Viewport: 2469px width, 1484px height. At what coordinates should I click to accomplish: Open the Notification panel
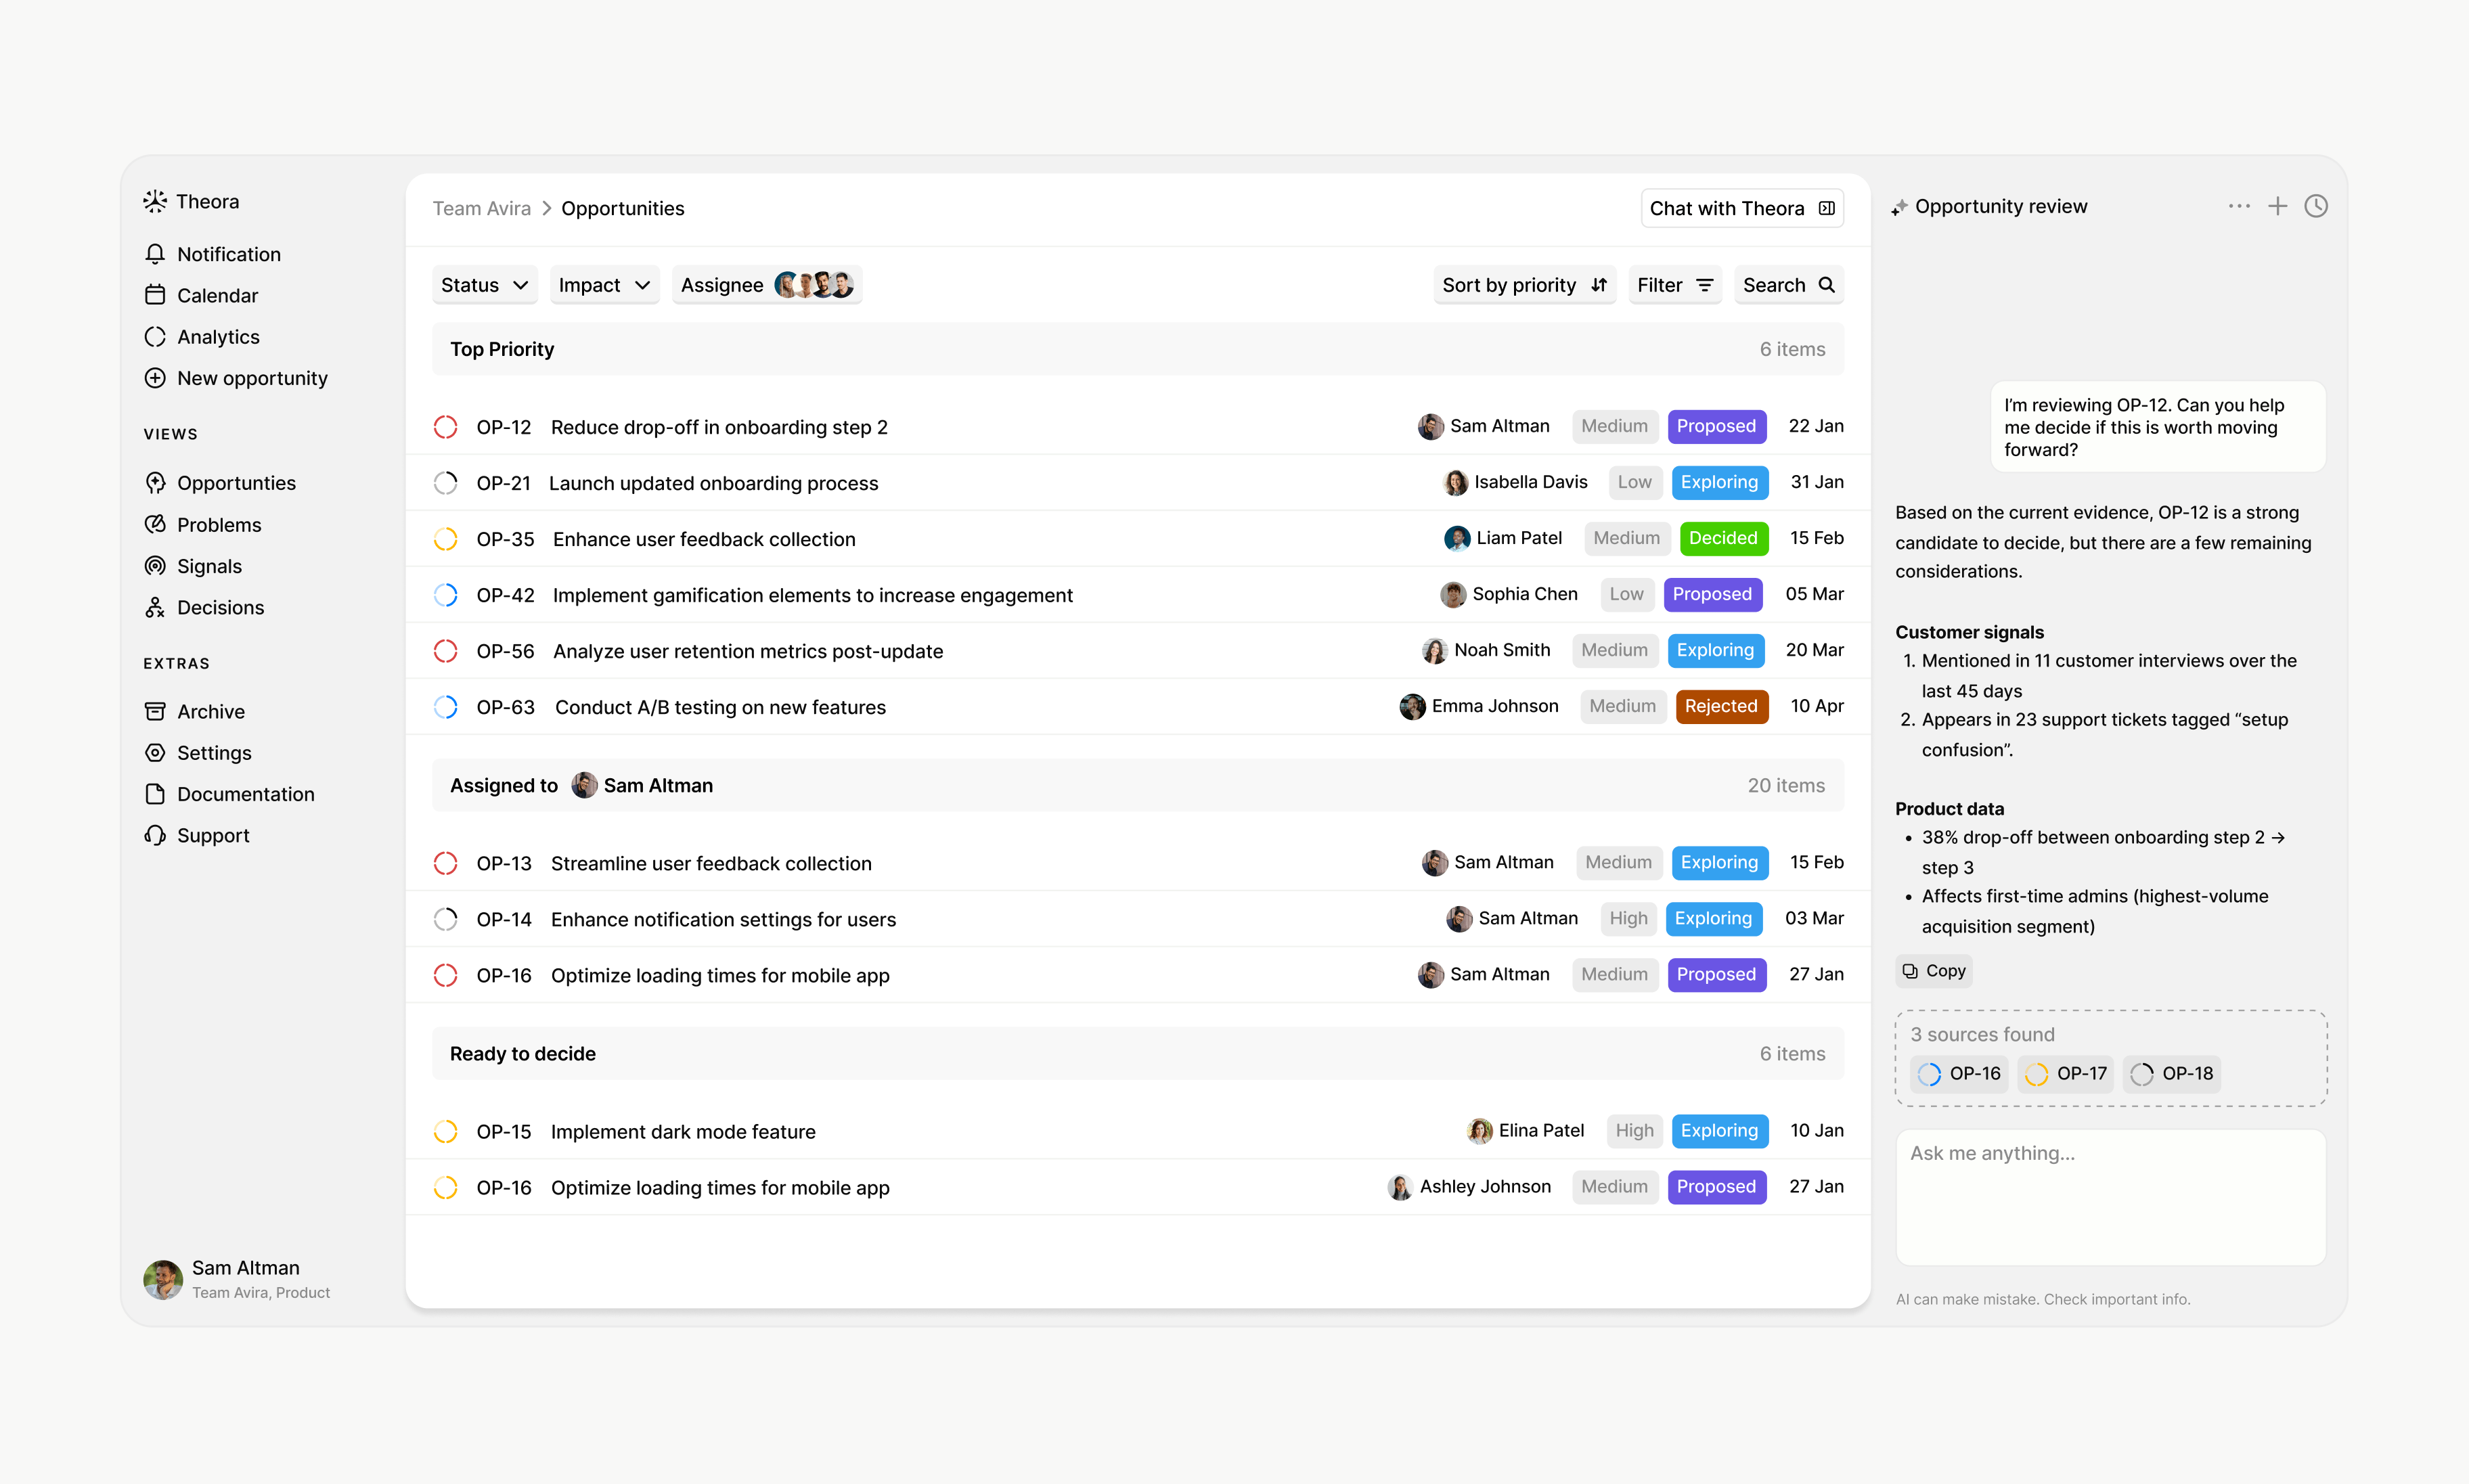pyautogui.click(x=228, y=254)
